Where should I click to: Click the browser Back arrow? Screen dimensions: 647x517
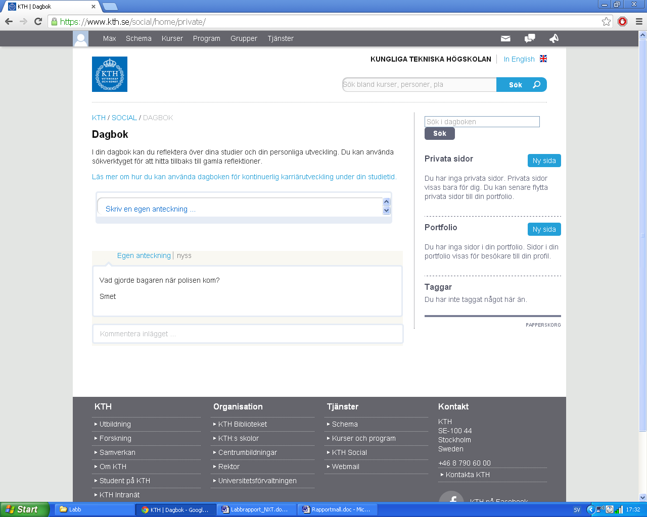pyautogui.click(x=9, y=21)
